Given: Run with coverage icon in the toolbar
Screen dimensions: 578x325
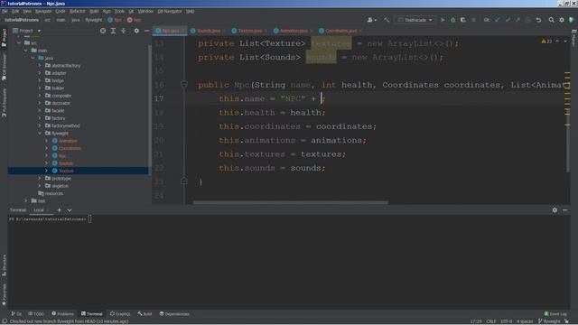Looking at the screenshot, I should (463, 20).
